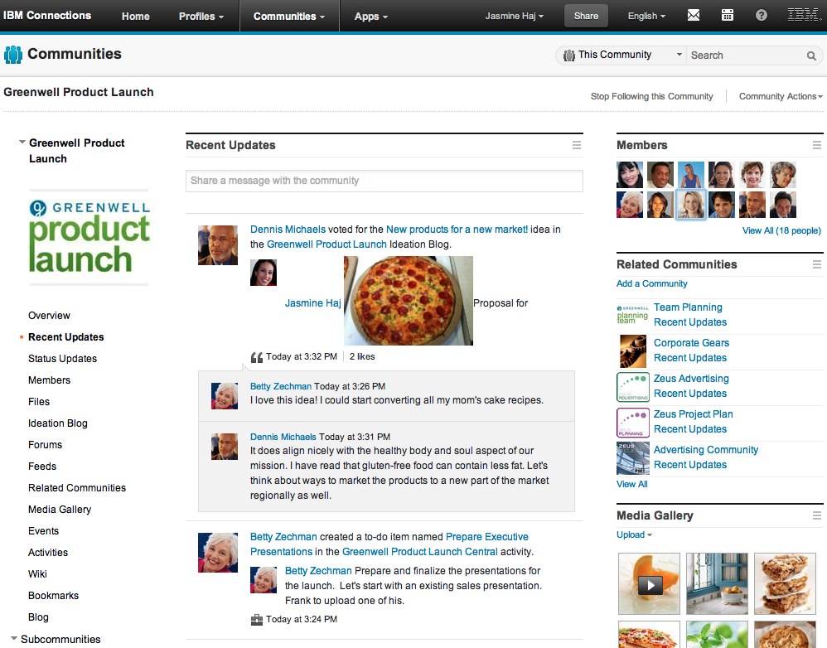Open the Related Communities widget menu icon
This screenshot has height=648, width=827.
click(x=817, y=264)
